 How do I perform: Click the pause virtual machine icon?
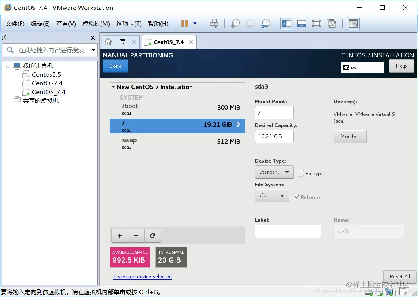184,23
